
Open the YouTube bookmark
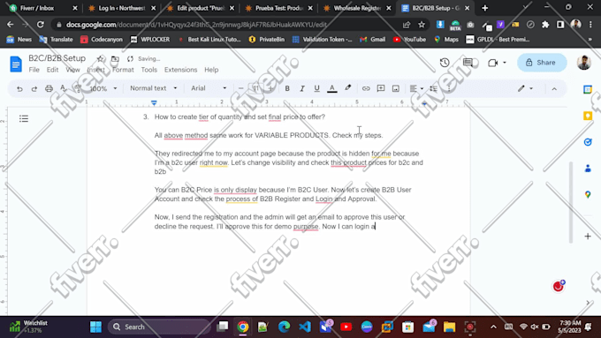point(410,40)
